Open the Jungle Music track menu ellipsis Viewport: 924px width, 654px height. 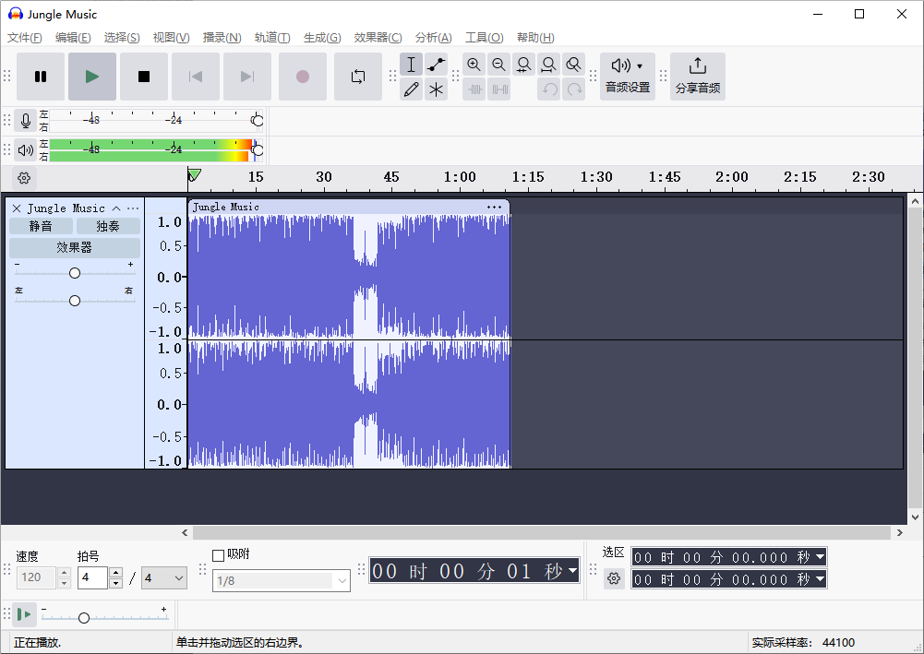pos(133,208)
